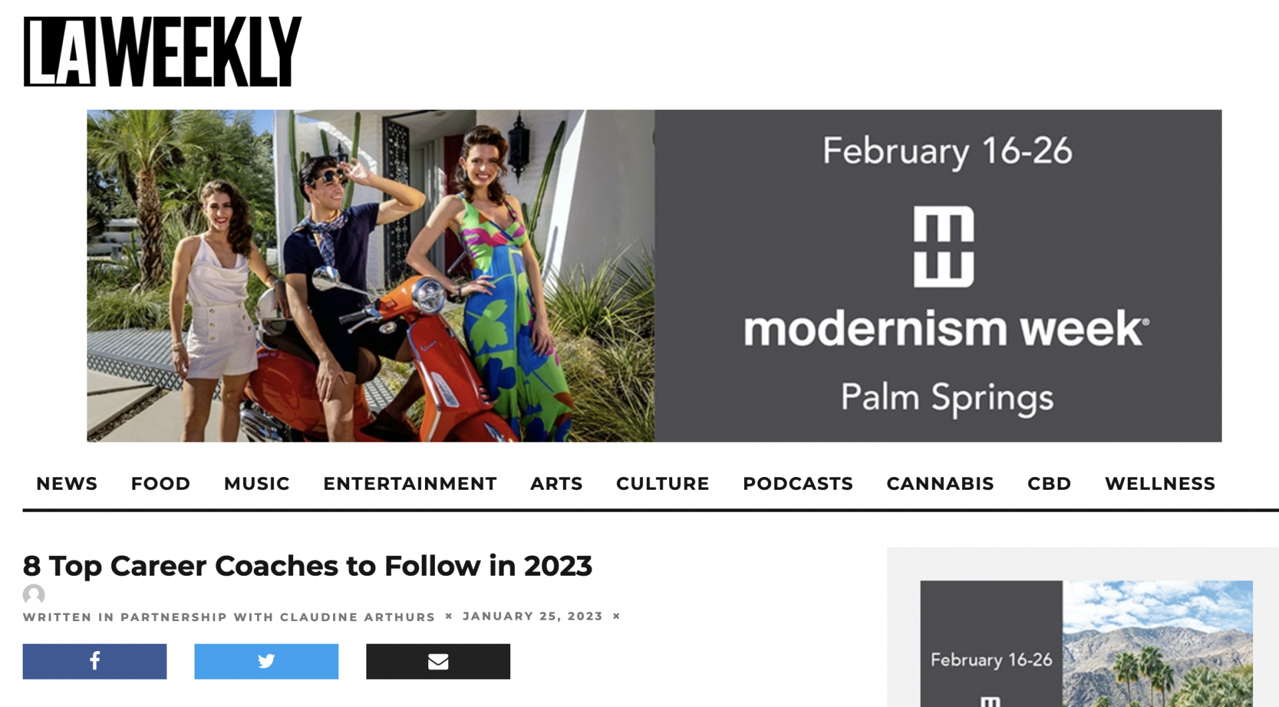Click the LA Weekly logo
The image size is (1279, 707).
tap(163, 51)
